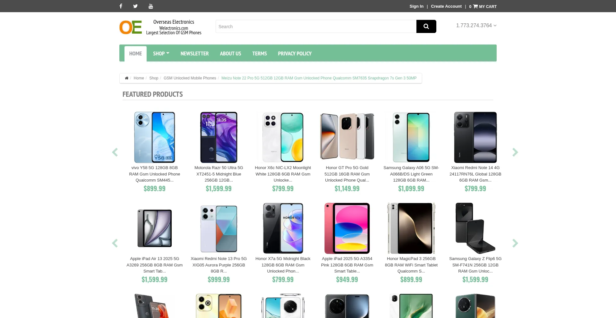Open the Apple iPad Air 13 image
The image size is (616, 318).
click(155, 228)
